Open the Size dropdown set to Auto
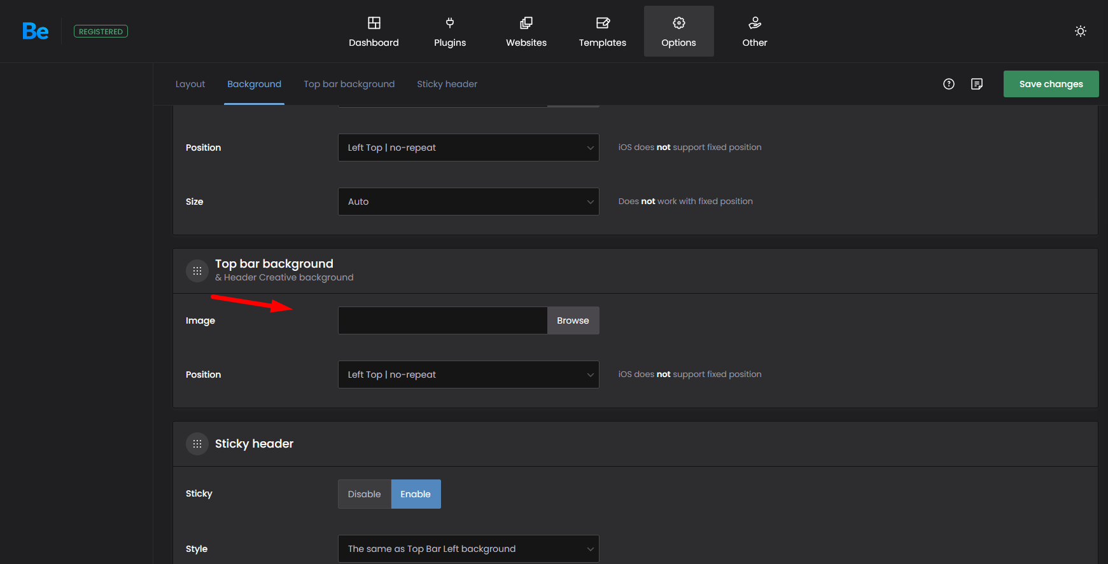Image resolution: width=1108 pixels, height=564 pixels. (468, 202)
